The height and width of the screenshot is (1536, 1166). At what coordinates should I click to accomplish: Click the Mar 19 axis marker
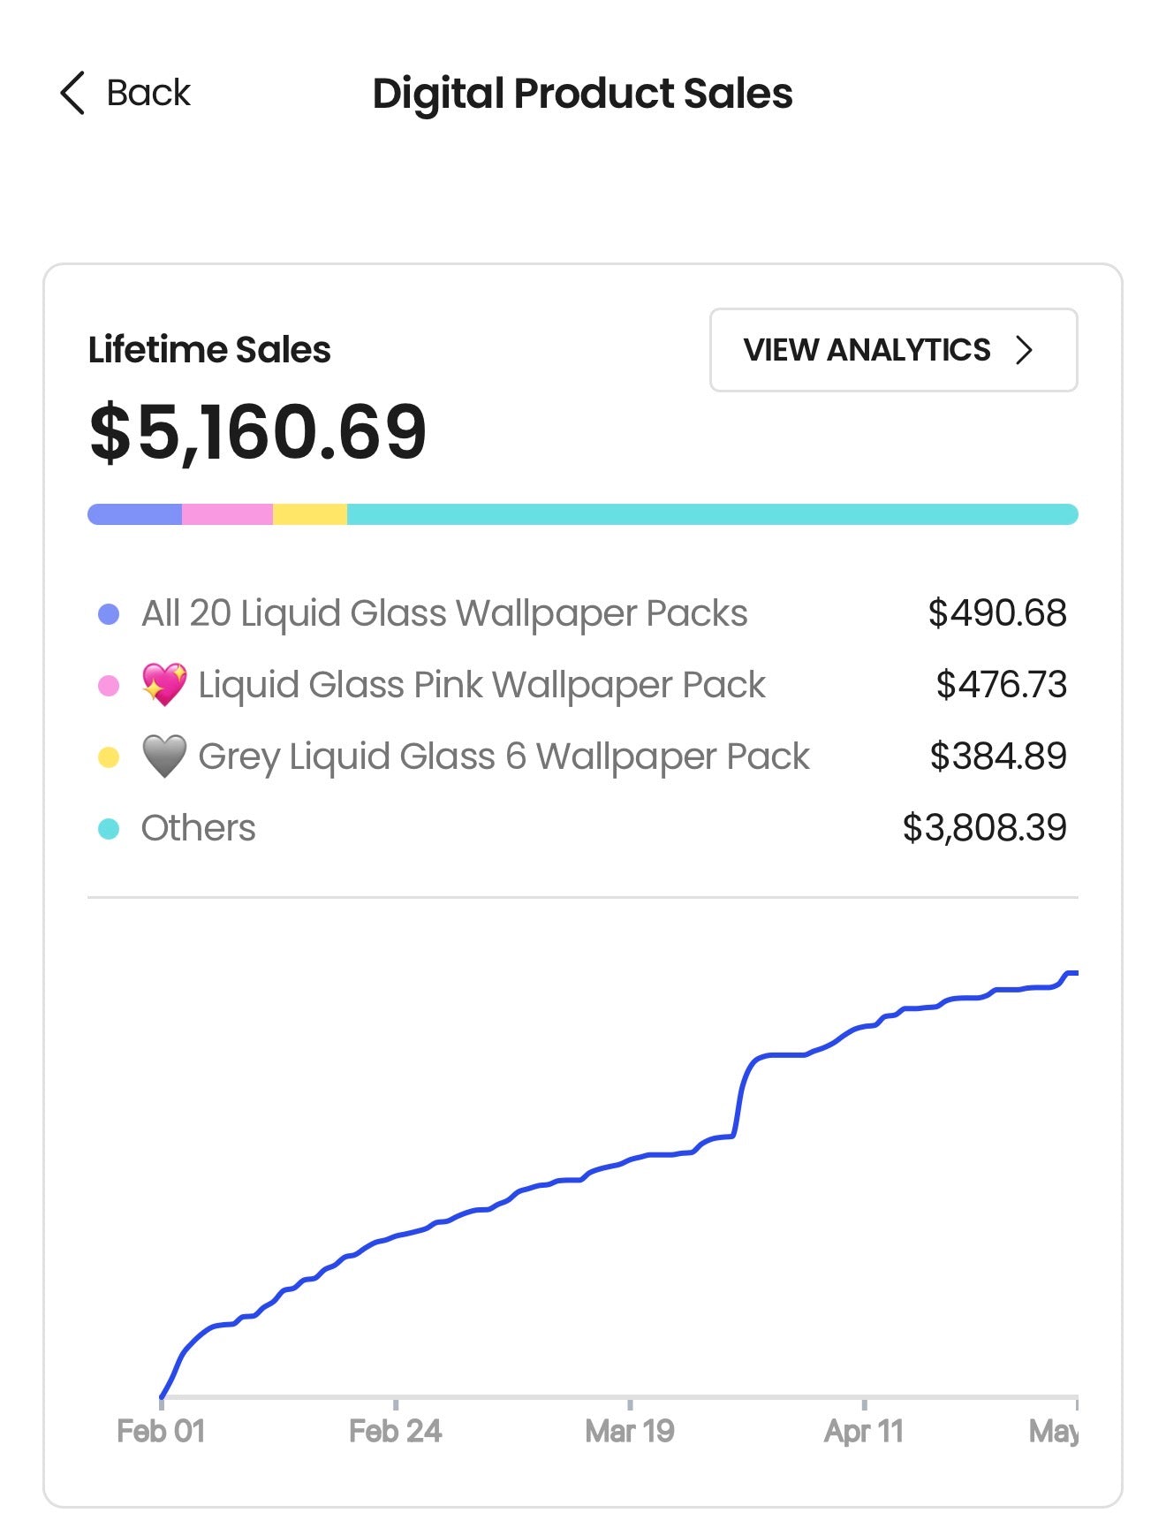click(630, 1431)
